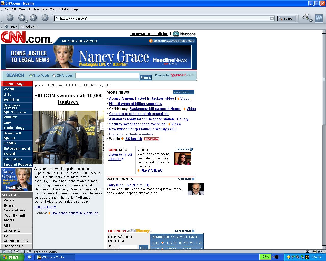This screenshot has width=326, height=261.
Task: Click the Forward navigation button
Action: pos(22,18)
